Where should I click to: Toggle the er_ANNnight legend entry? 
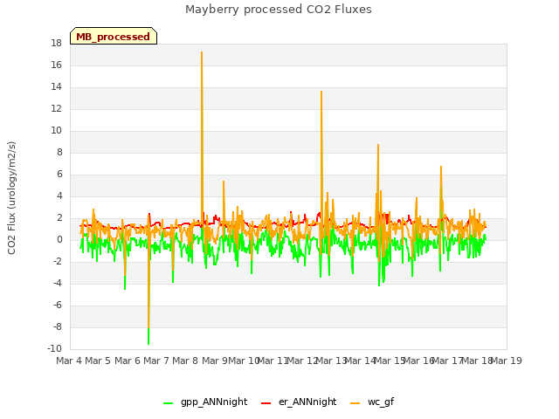coord(299,402)
